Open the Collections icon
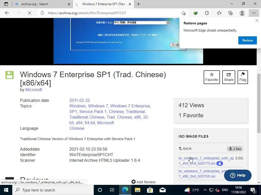 point(230,13)
